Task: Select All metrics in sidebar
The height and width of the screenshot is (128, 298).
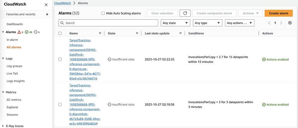Action: 14,100
